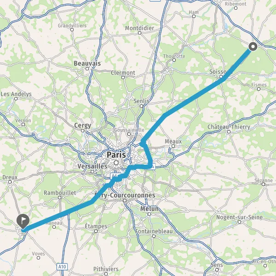Select the Montdidier town label

point(139,28)
